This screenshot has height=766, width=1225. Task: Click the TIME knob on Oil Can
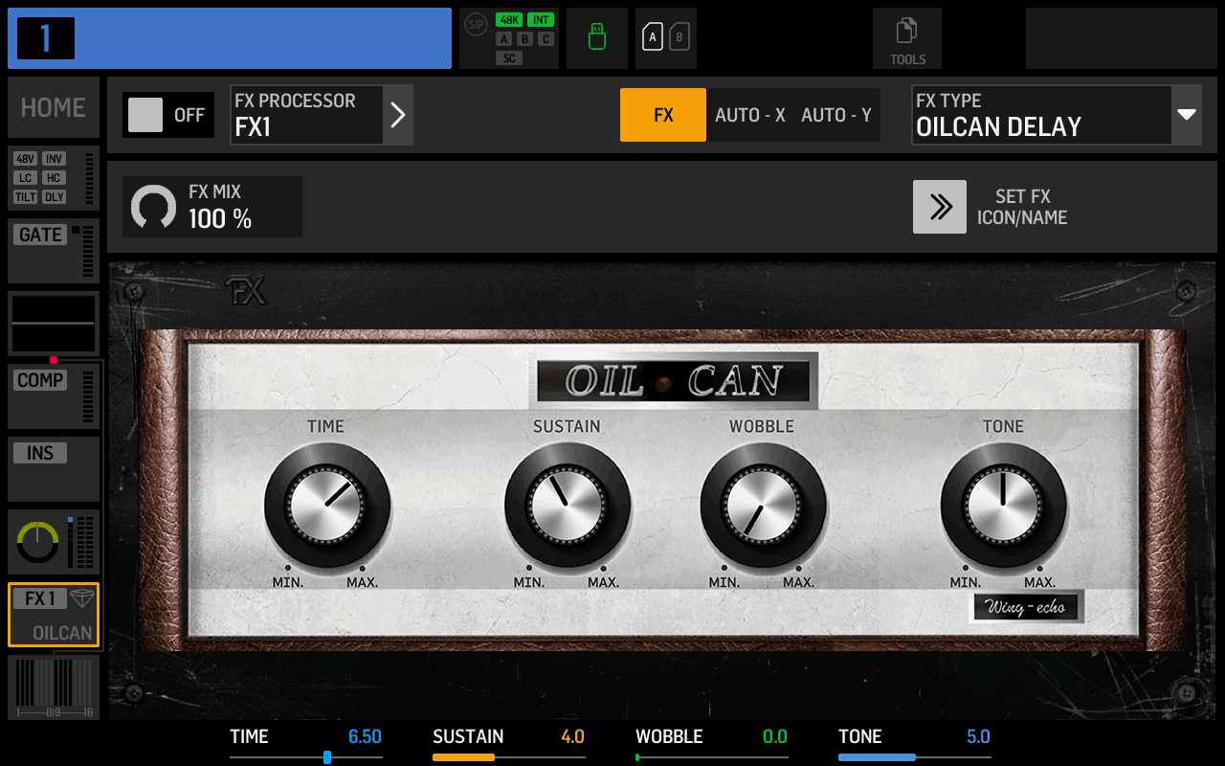[326, 505]
